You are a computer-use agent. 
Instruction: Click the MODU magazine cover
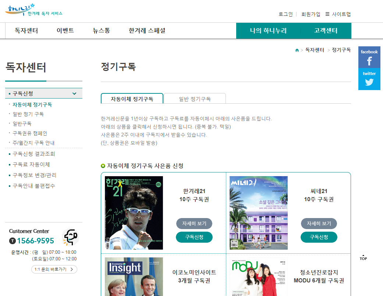(x=259, y=277)
